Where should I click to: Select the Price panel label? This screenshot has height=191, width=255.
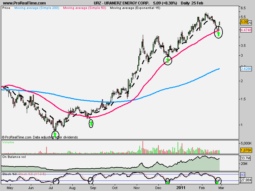[6, 8]
